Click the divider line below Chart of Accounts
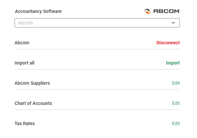 (97, 110)
